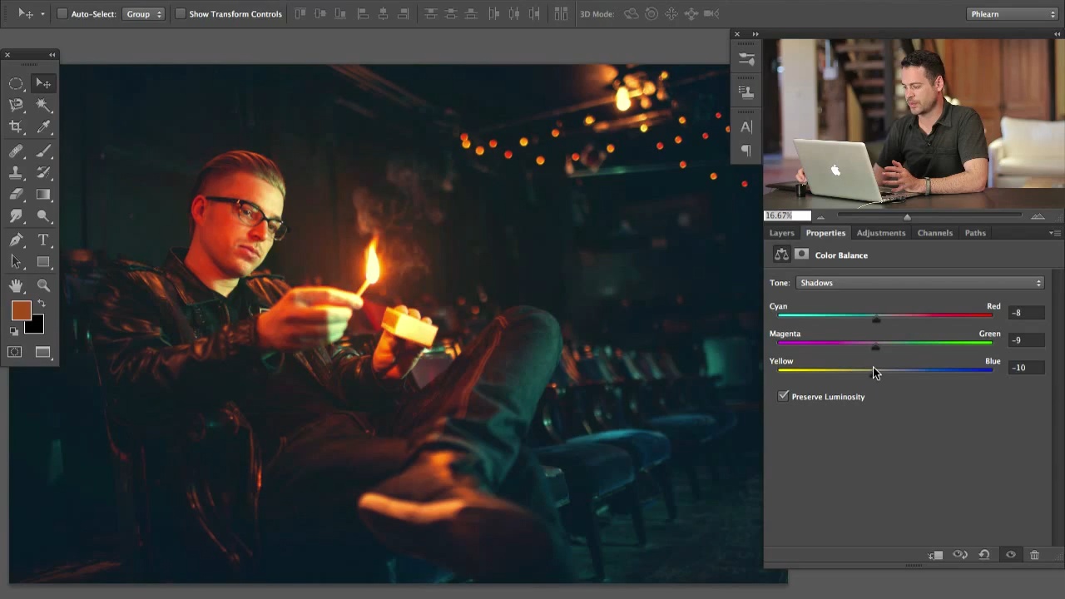Toggle the Preserve Luminosity checkbox
The width and height of the screenshot is (1065, 599).
783,396
